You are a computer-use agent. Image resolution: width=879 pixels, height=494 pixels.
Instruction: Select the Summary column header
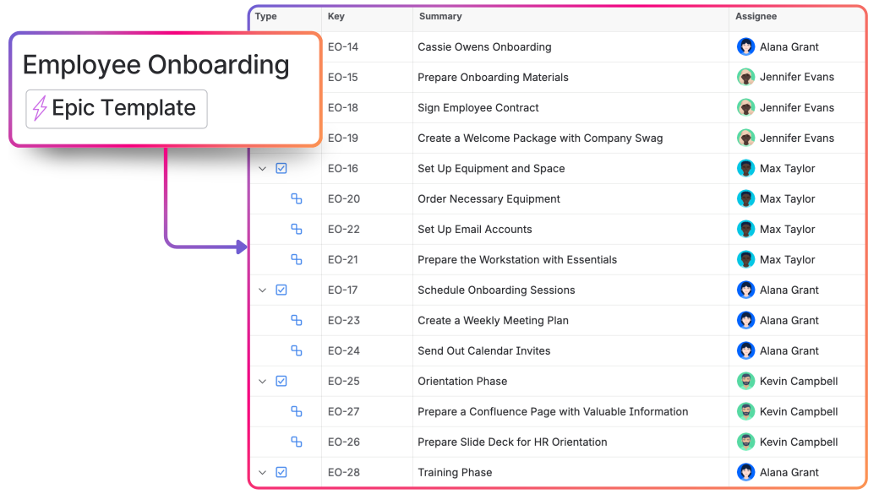pyautogui.click(x=440, y=16)
